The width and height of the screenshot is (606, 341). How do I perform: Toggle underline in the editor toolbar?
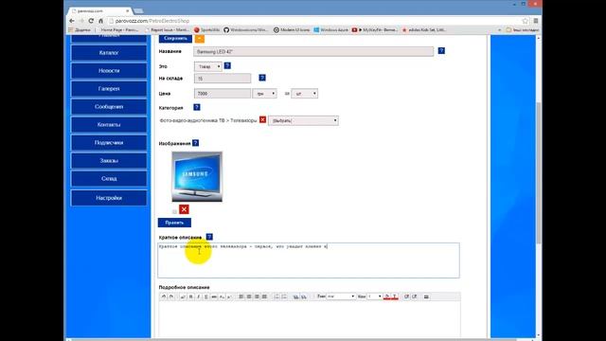[206, 296]
